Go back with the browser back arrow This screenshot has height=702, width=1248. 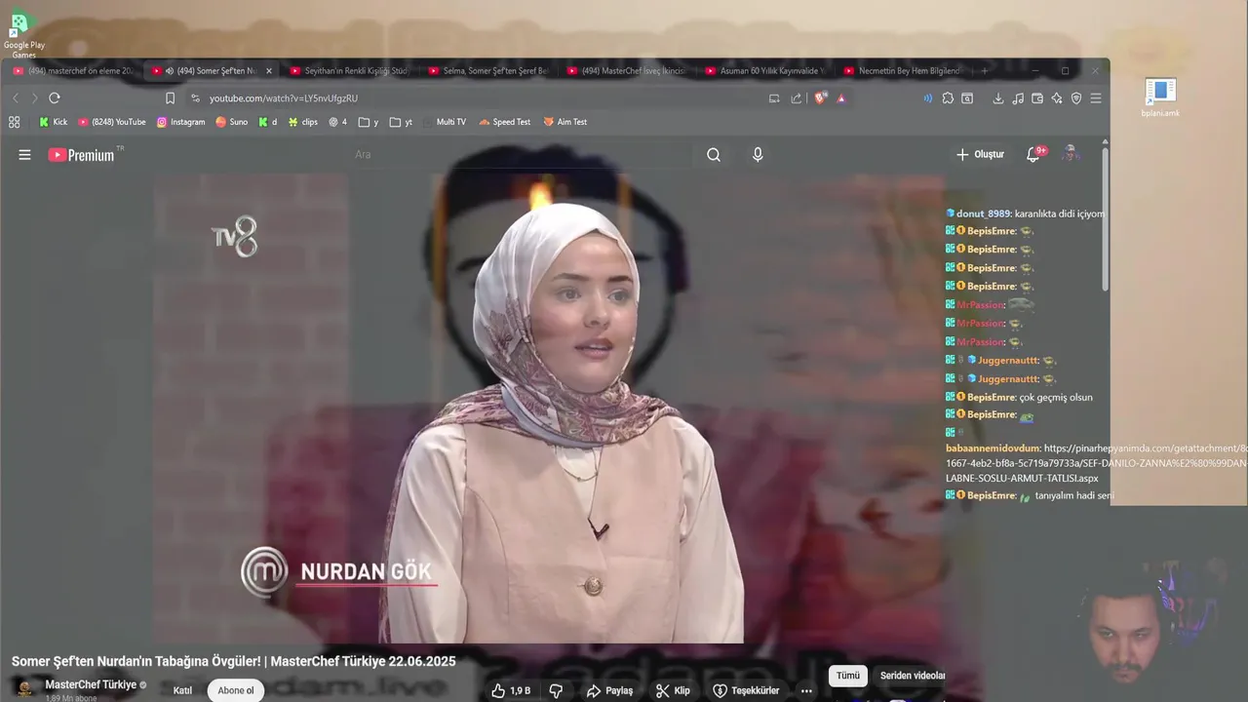coord(16,98)
